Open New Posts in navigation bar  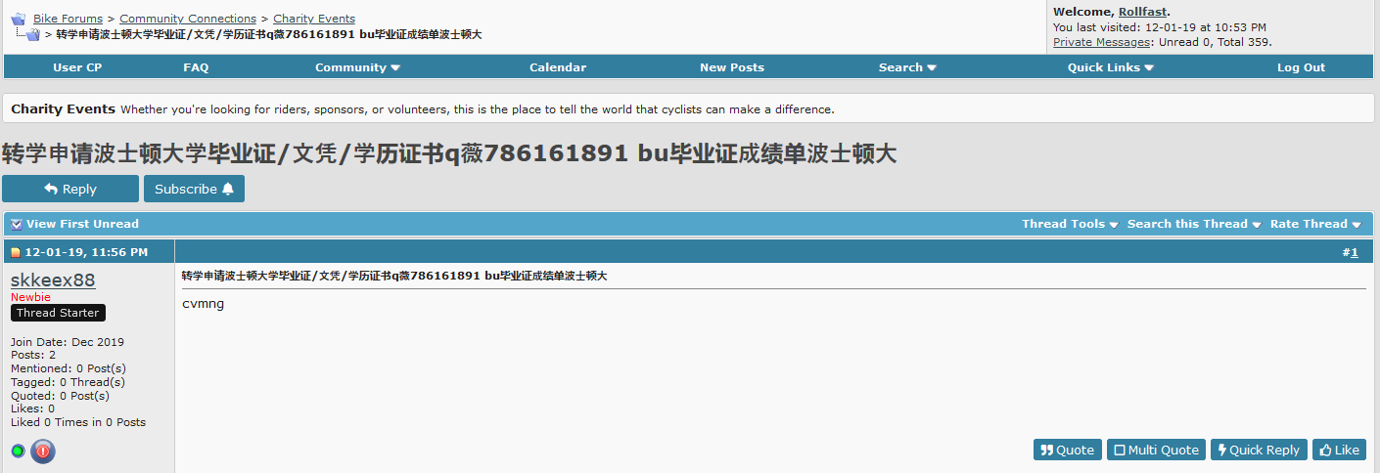point(732,67)
